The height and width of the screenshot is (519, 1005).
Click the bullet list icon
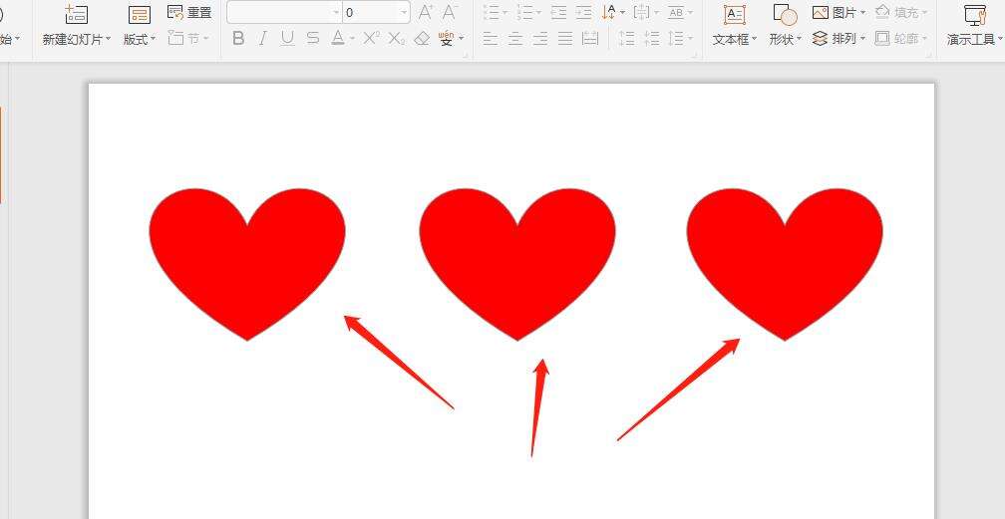coord(491,12)
